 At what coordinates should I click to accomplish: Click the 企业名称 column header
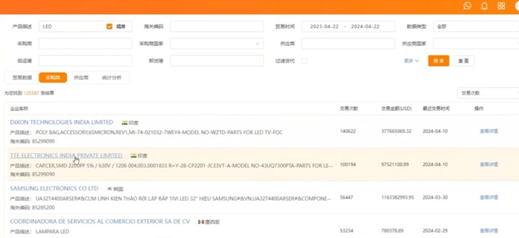click(19, 108)
